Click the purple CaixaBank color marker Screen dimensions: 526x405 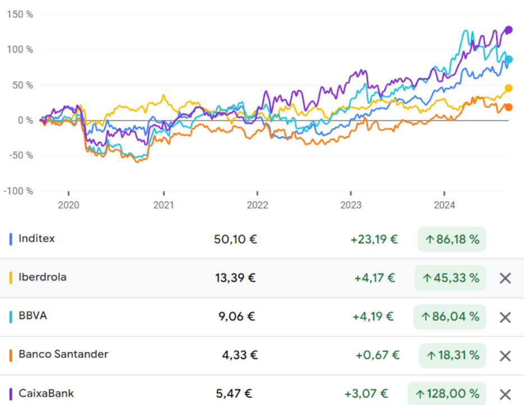tap(11, 393)
